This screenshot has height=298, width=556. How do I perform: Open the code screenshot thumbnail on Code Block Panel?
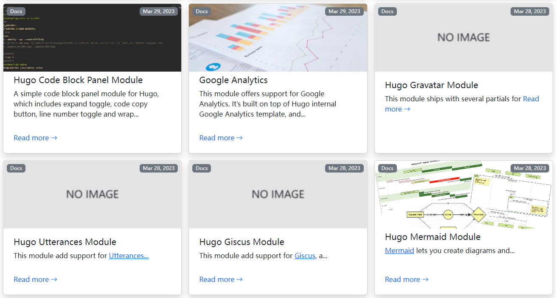92,37
